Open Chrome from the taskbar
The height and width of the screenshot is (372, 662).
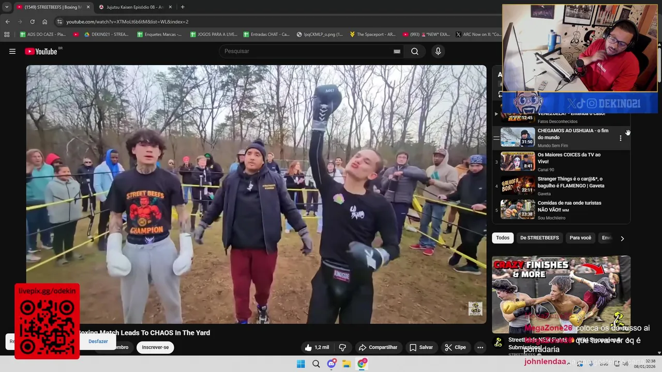pyautogui.click(x=362, y=364)
